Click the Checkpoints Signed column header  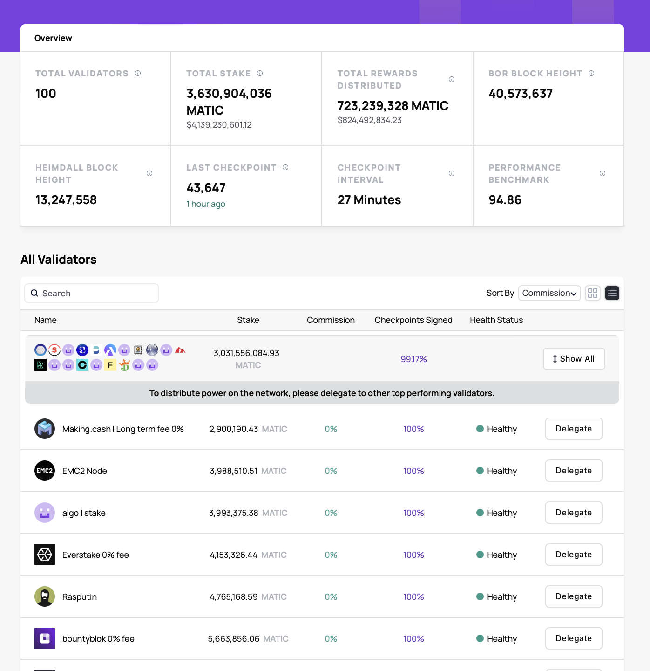[413, 320]
